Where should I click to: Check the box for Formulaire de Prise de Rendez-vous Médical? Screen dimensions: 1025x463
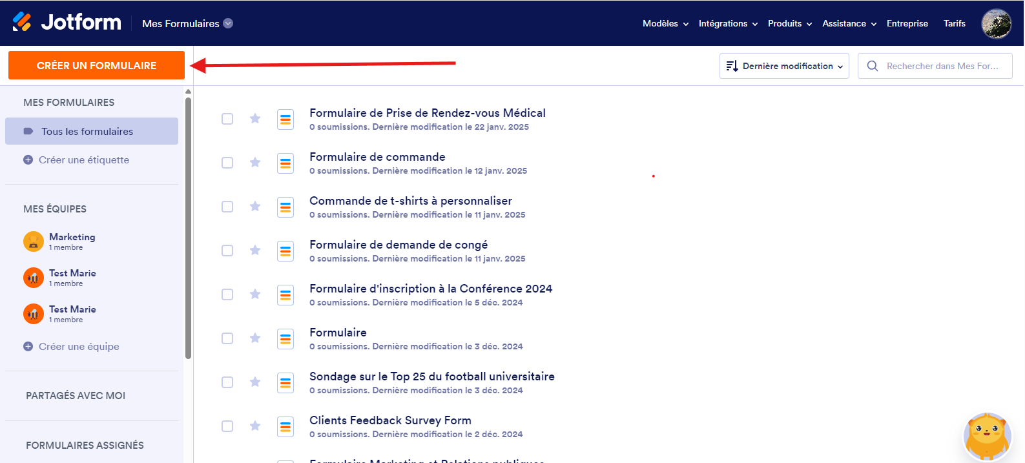(x=227, y=119)
